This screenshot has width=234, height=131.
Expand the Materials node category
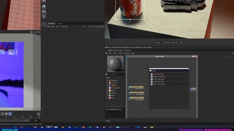pyautogui.click(x=107, y=80)
